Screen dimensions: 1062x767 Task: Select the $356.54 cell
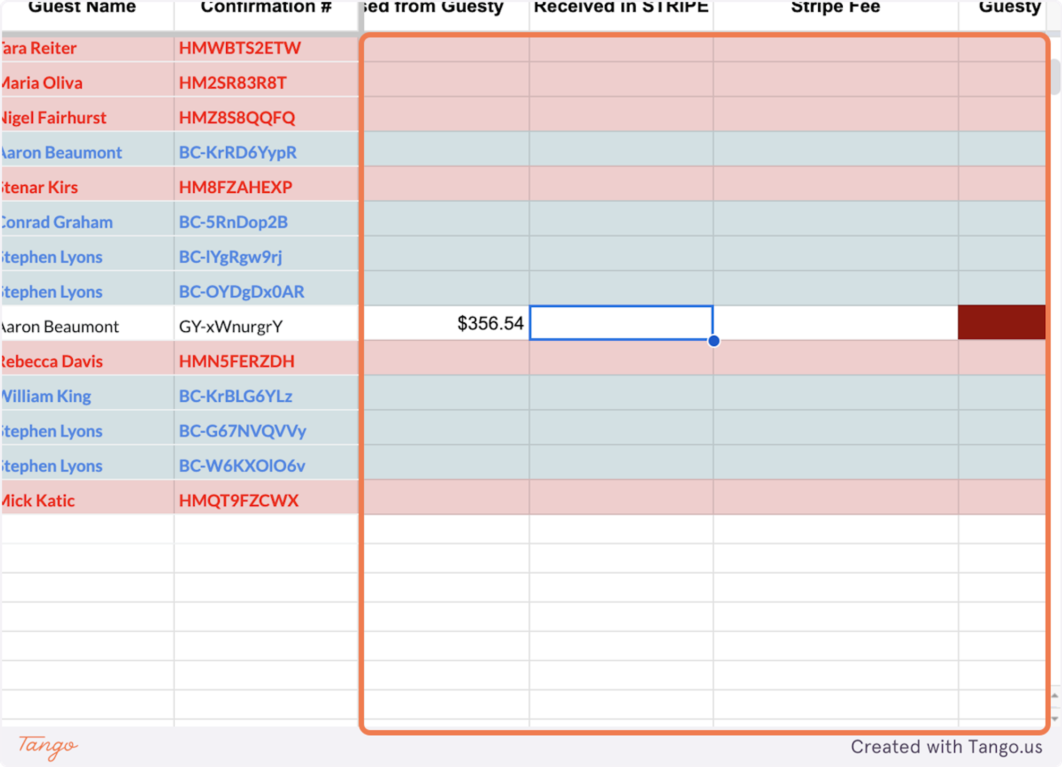[x=446, y=323]
